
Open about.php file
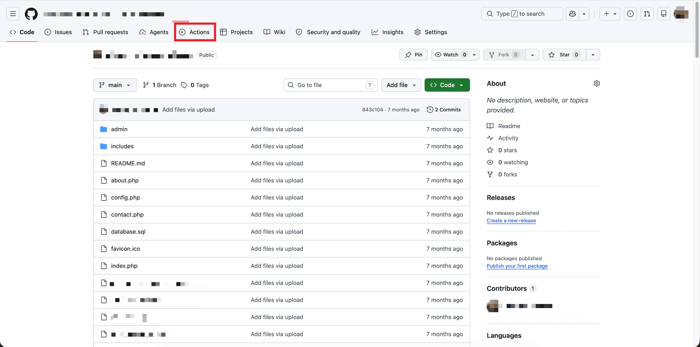tap(125, 180)
